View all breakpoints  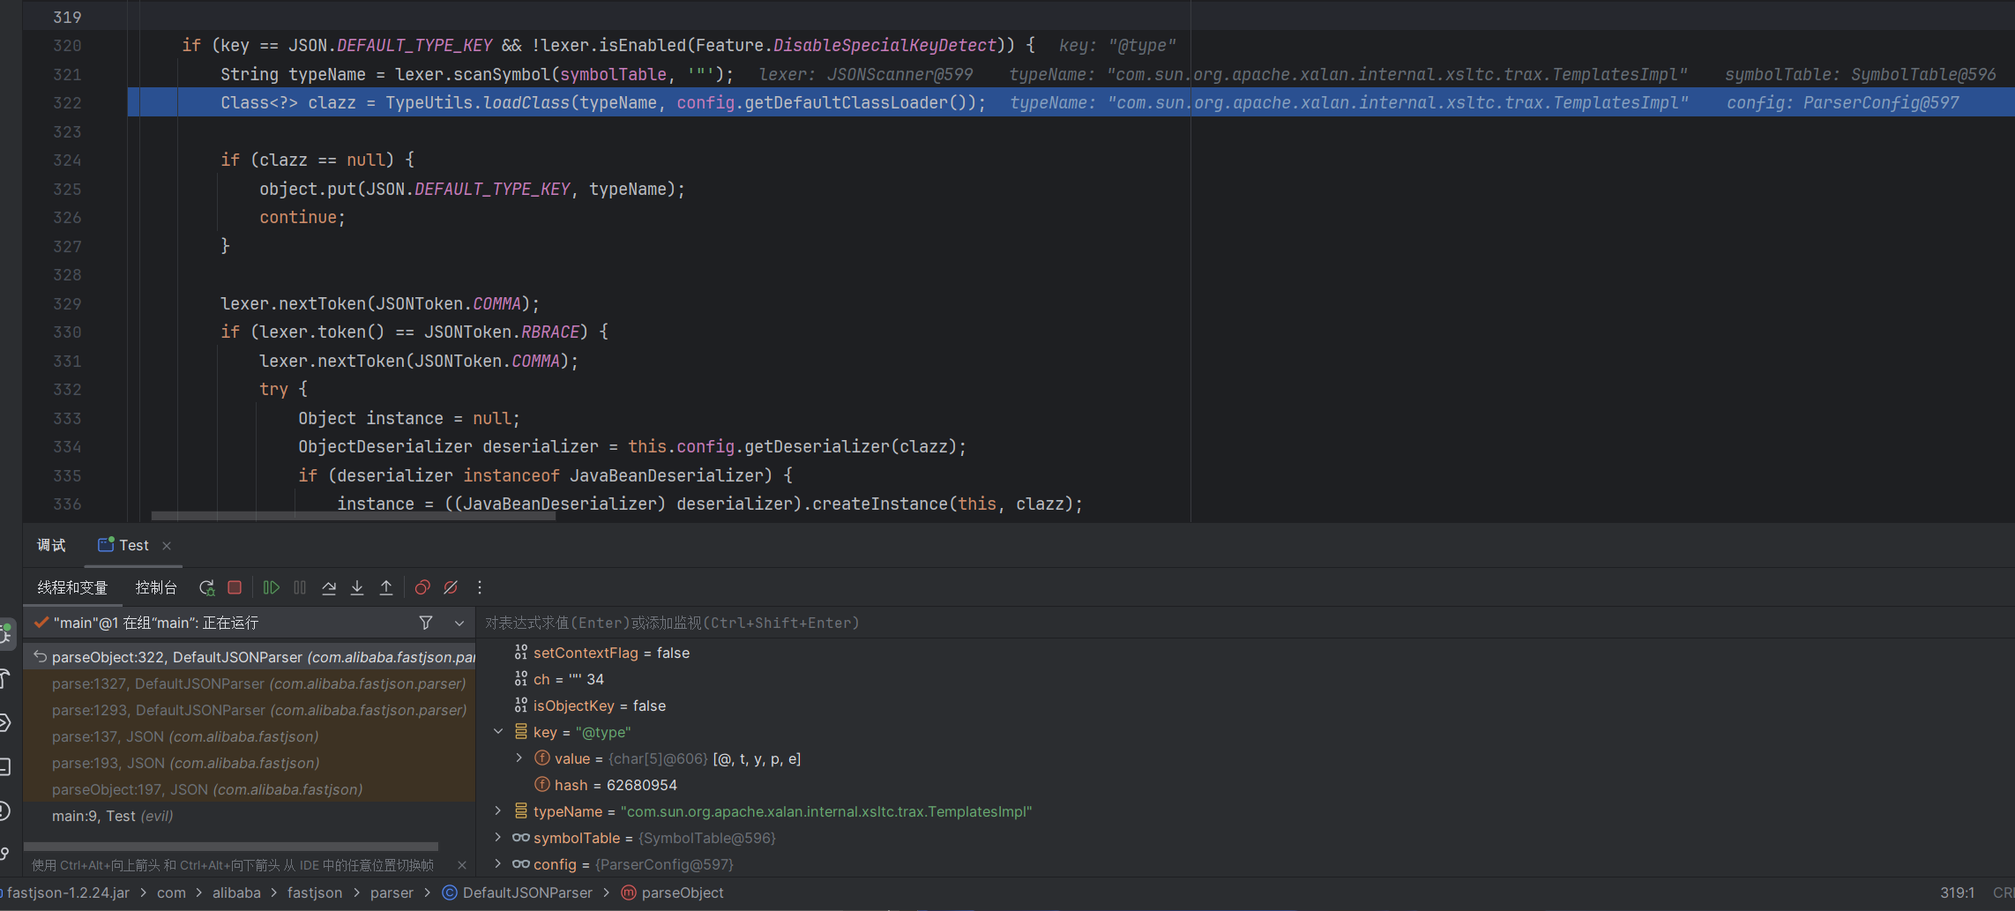pos(422,587)
